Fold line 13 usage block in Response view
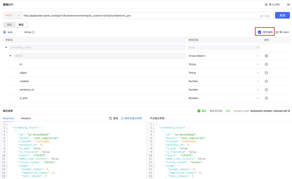This screenshot has height=179, width=292. (7, 166)
